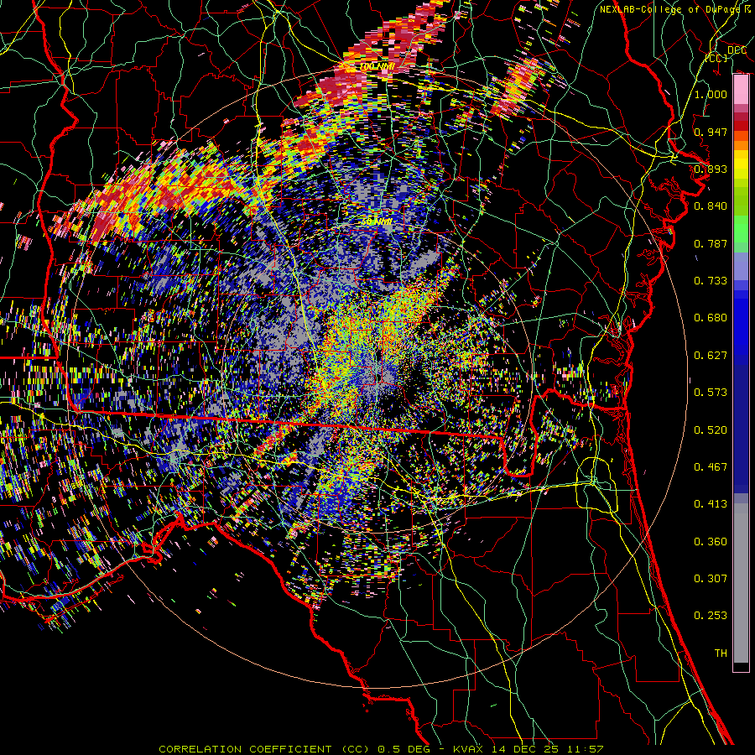Pick the orange color bar segment
Image resolution: width=755 pixels, height=755 pixels.
point(741,145)
